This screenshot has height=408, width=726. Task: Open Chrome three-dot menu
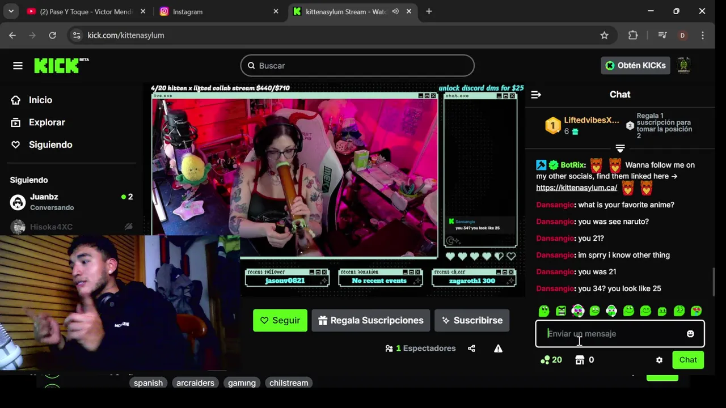click(x=703, y=35)
